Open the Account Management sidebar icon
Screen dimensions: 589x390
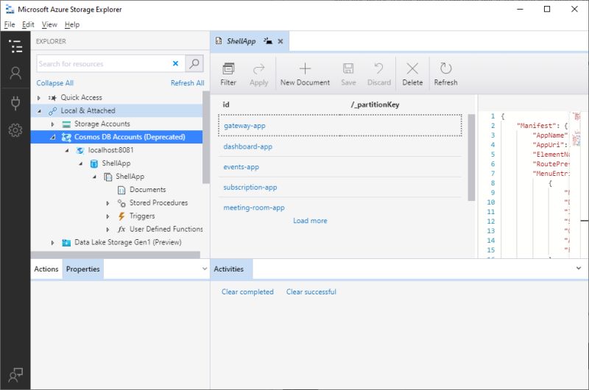tap(15, 73)
